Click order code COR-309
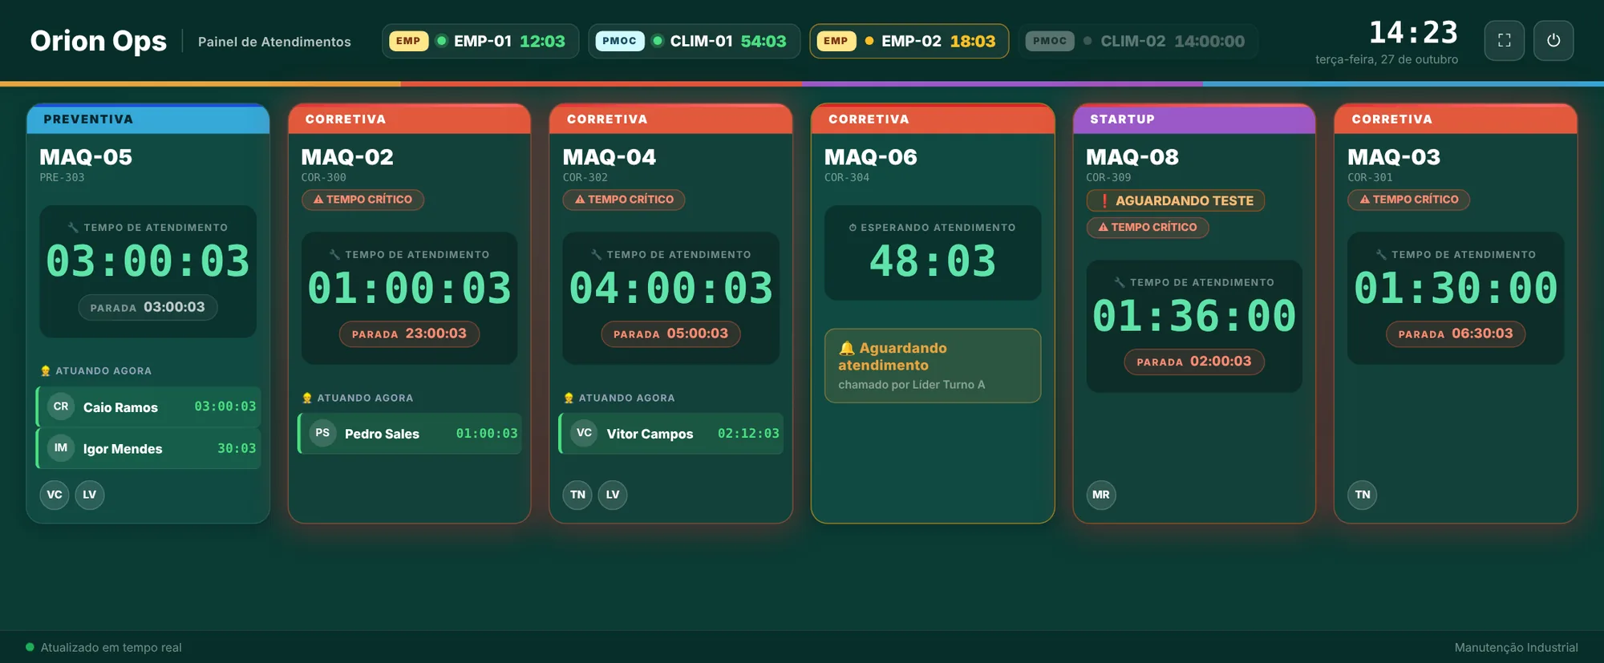Viewport: 1604px width, 663px height. 1108,177
